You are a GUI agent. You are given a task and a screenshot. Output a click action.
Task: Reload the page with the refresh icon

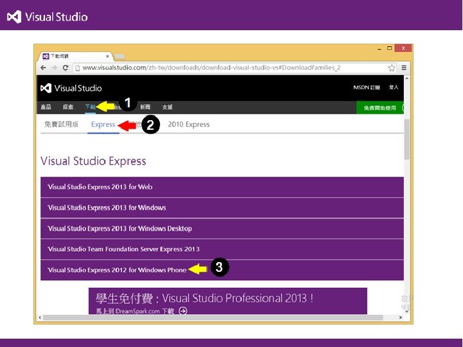pyautogui.click(x=65, y=67)
